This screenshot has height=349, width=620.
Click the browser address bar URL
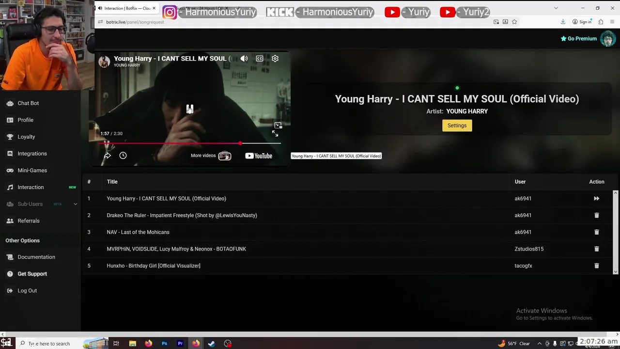[x=135, y=22]
